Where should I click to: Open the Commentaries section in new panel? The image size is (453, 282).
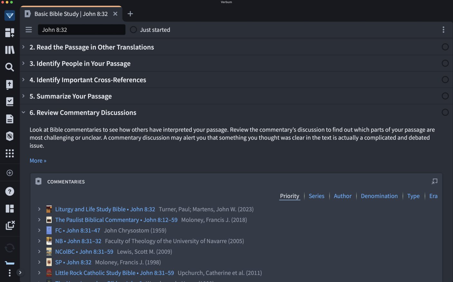tap(434, 182)
